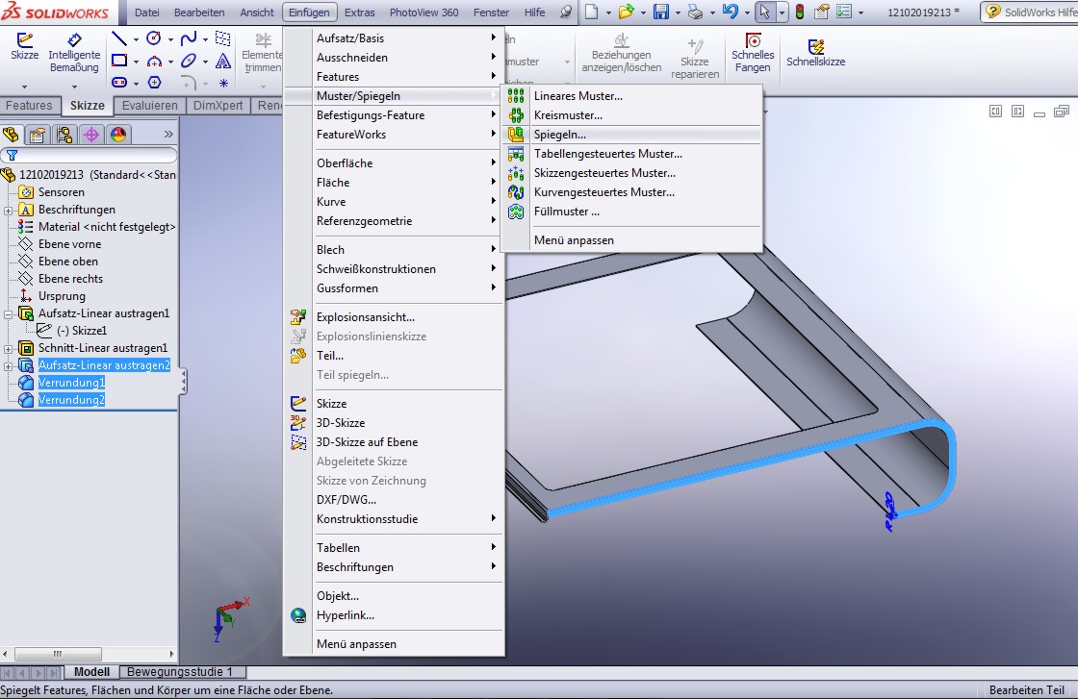Switch to the Features ribbon tab
This screenshot has width=1078, height=699.
(x=29, y=106)
